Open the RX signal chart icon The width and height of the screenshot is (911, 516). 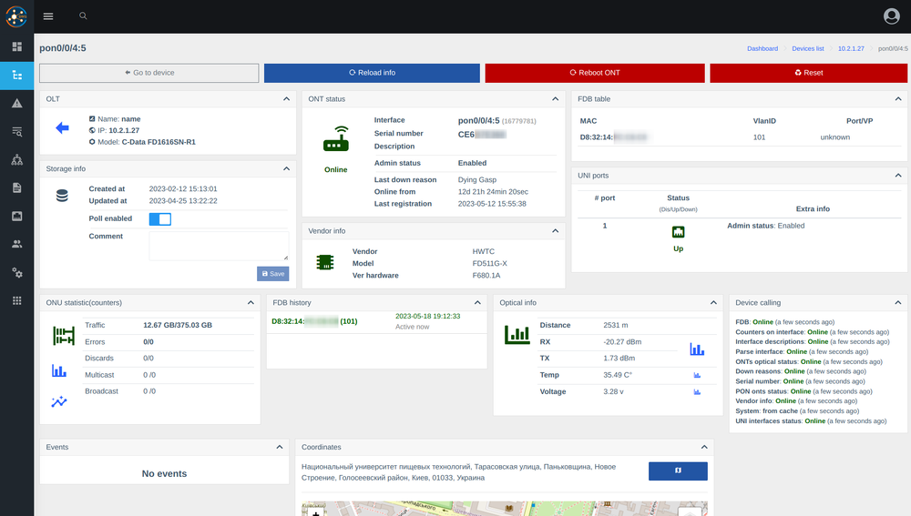pos(697,349)
